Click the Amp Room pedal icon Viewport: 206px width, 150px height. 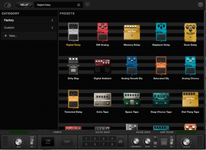[x=164, y=142]
